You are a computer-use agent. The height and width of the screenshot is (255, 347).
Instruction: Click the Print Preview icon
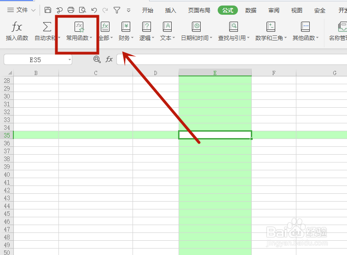click(x=82, y=10)
